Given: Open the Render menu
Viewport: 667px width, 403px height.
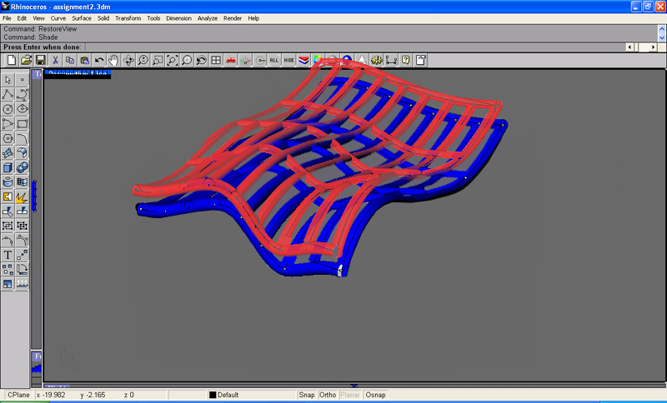Looking at the screenshot, I should pos(233,18).
